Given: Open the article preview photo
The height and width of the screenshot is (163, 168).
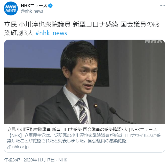Looking at the screenshot, I should [84, 82].
